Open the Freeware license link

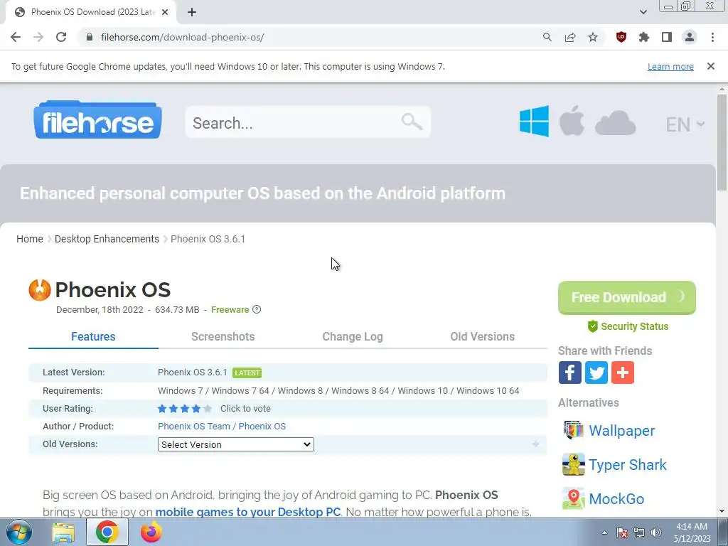[x=230, y=310]
